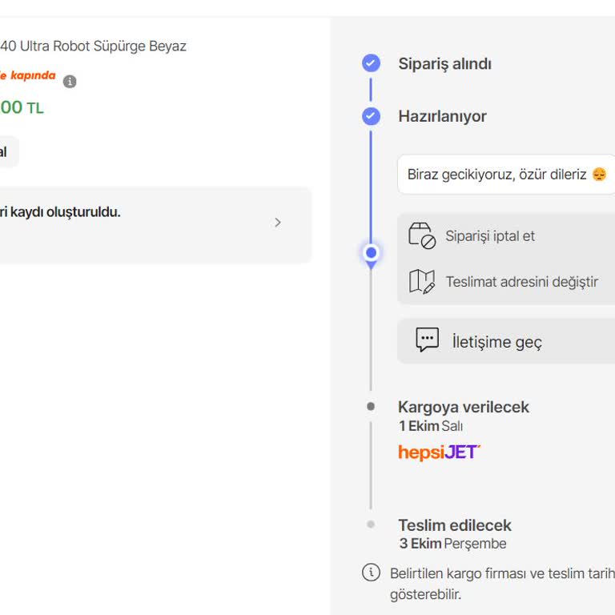Click the map edit address icon
Screen dimensions: 615x615
click(x=422, y=282)
